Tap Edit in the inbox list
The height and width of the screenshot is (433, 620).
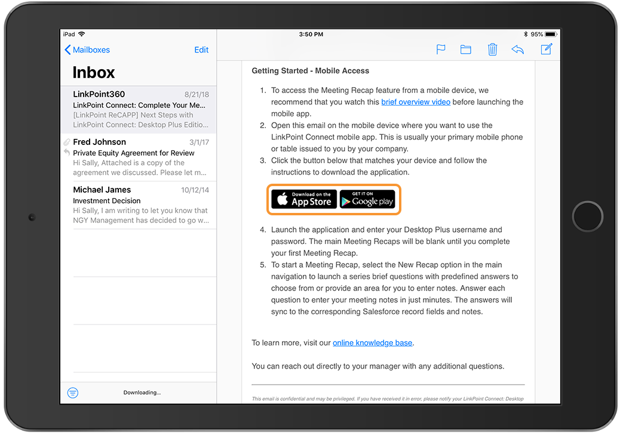201,50
